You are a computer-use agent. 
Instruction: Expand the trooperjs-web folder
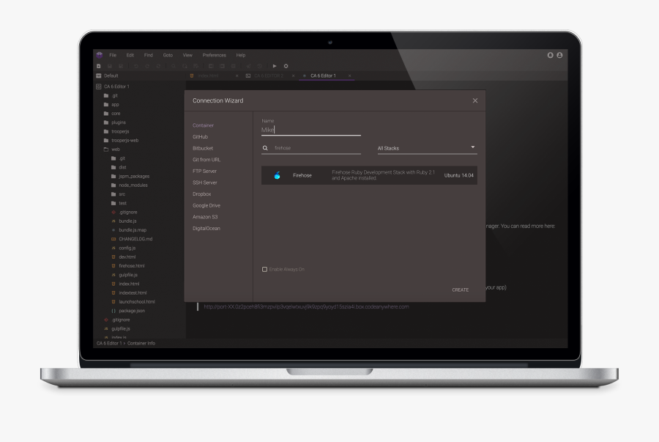click(x=124, y=140)
